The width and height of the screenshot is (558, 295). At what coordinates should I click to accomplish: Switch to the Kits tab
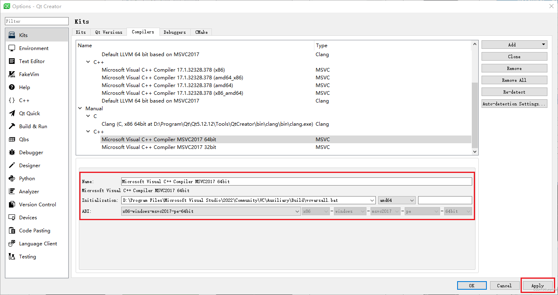click(81, 32)
